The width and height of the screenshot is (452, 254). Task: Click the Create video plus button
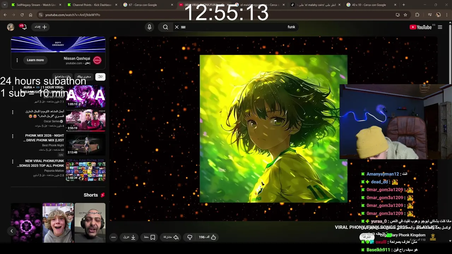click(41, 27)
